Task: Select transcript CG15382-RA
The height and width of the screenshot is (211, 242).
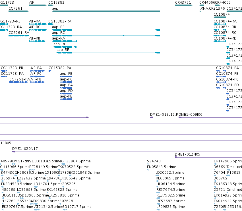Action: pos(51,24)
